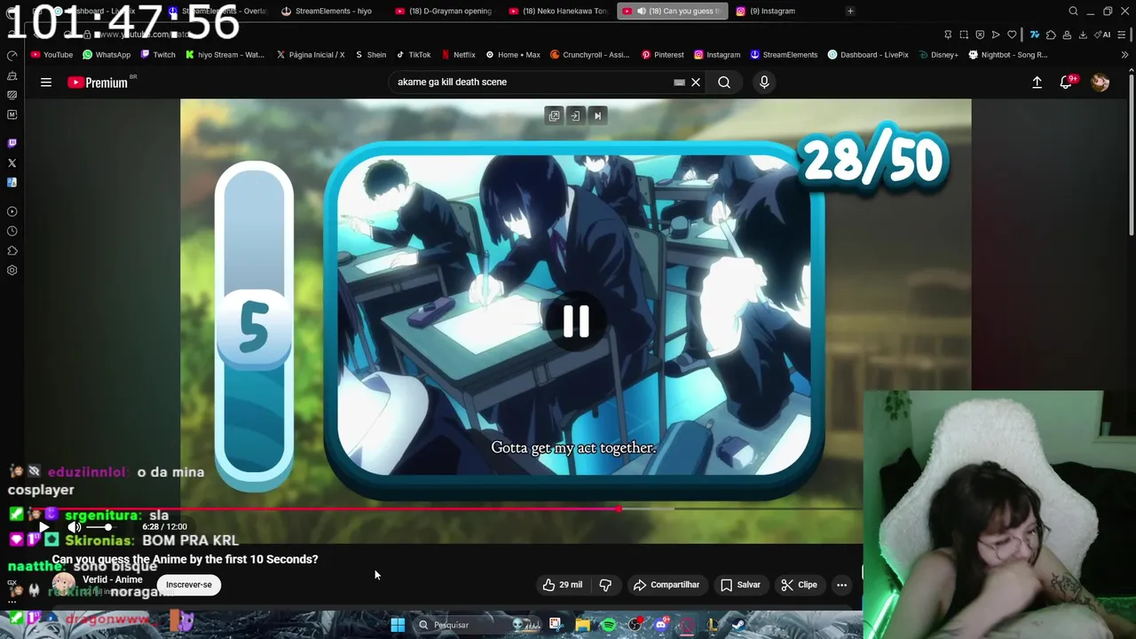The width and height of the screenshot is (1136, 639).
Task: Open a new tab with plus button
Action: pos(850,12)
